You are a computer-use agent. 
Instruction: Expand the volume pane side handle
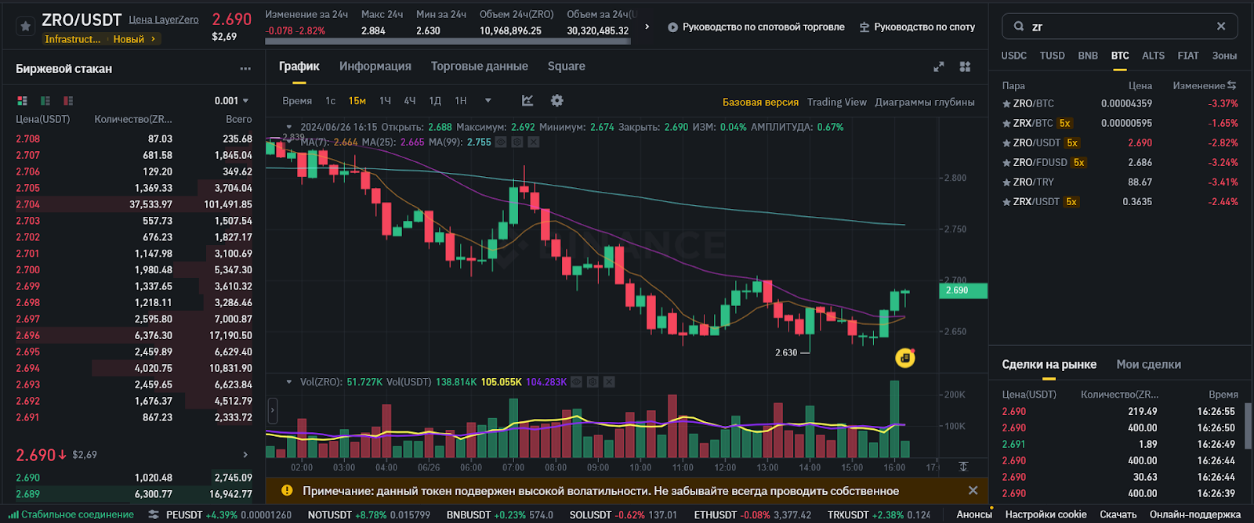pyautogui.click(x=273, y=409)
